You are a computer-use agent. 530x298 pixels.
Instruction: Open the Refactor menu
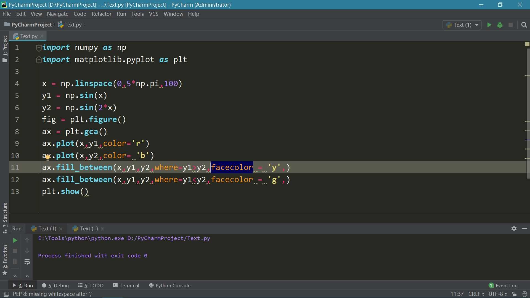pos(101,14)
